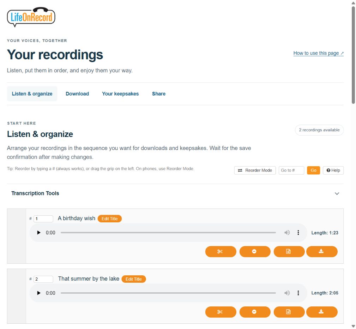Viewport: 356px width, 329px height.
Task: Click the 2 recordings available badge
Action: pos(319,130)
